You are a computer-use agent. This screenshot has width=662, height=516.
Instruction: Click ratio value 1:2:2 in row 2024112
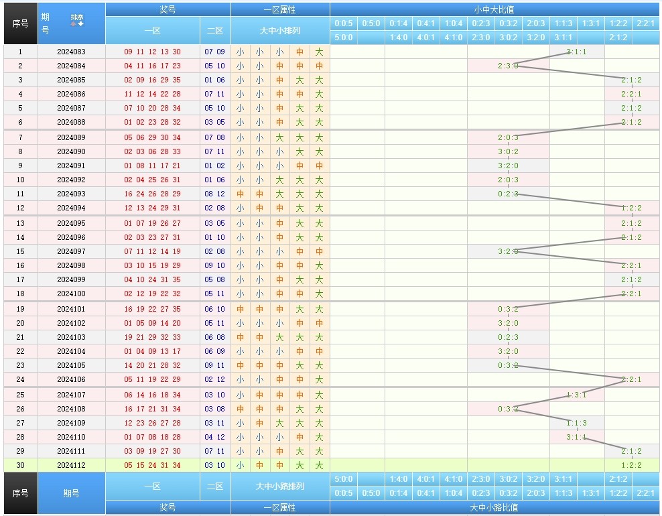point(631,465)
